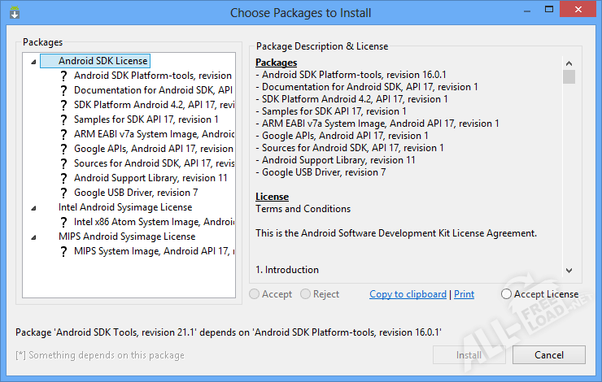Collapse the MIPS Android Sysimage License group
This screenshot has height=382, width=602.
coord(33,237)
